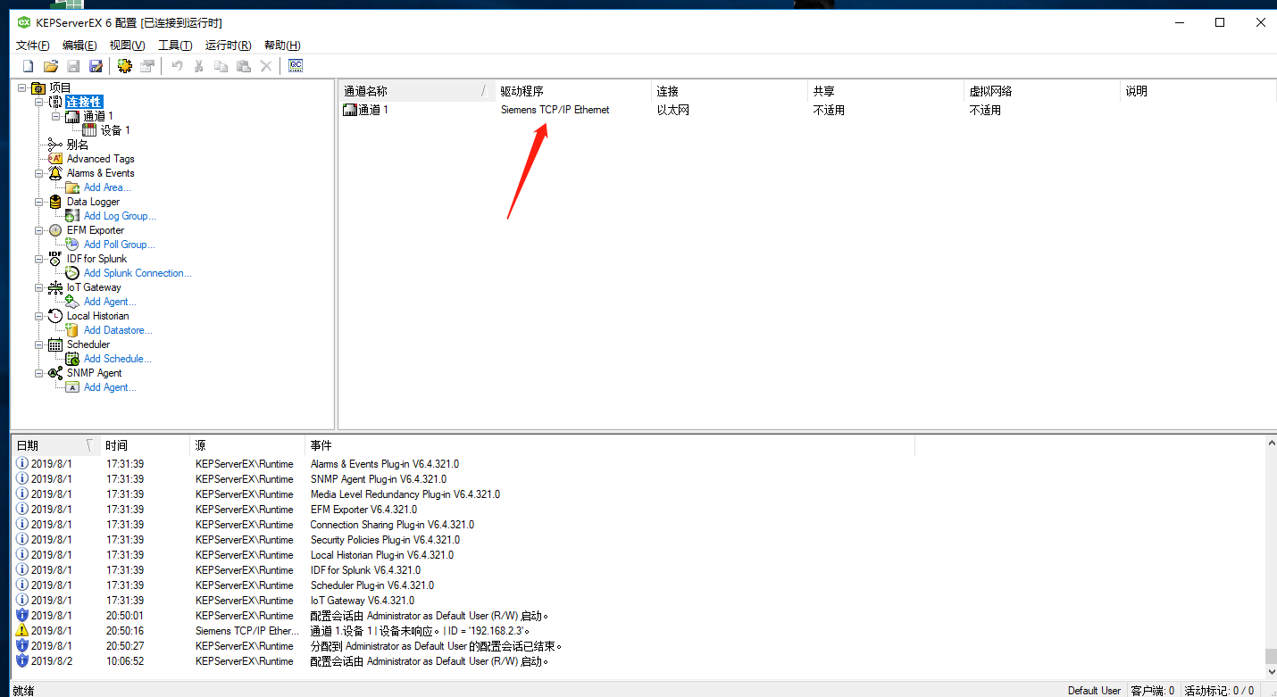The width and height of the screenshot is (1277, 697).
Task: Click the event log scrollbar up arrow
Action: tap(1271, 441)
